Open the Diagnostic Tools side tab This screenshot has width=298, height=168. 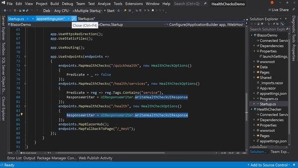[x=294, y=29]
